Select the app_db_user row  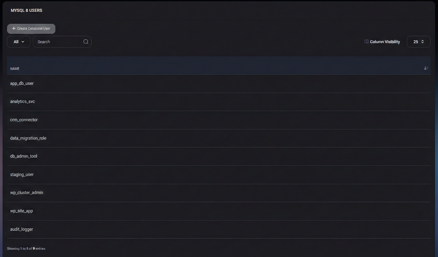click(22, 83)
